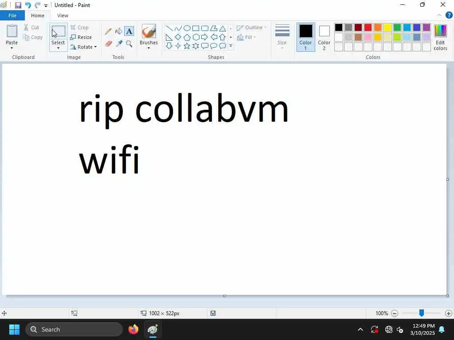Select Color 1 foreground box

[x=305, y=37]
